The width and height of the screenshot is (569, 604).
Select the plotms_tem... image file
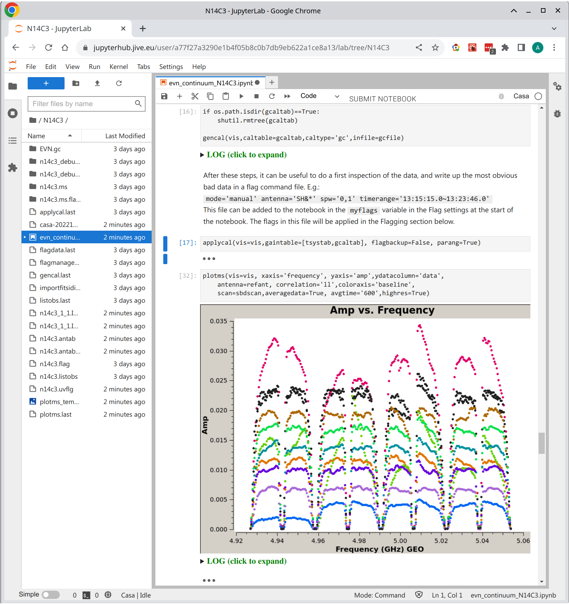pyautogui.click(x=86, y=402)
